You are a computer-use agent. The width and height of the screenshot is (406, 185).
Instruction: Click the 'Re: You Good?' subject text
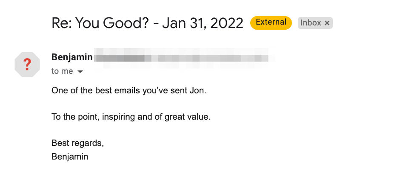(100, 23)
